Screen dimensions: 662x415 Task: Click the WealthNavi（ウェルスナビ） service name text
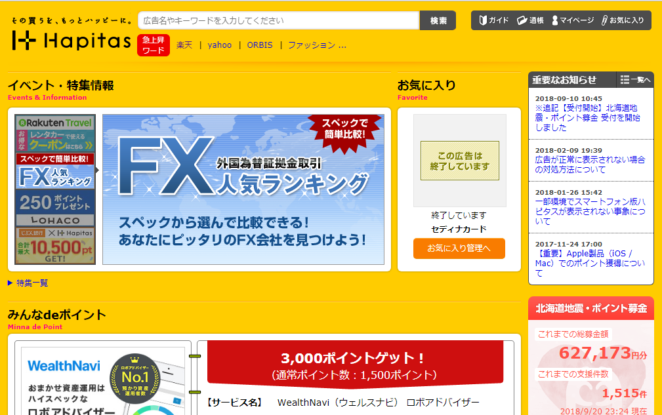[x=338, y=403]
